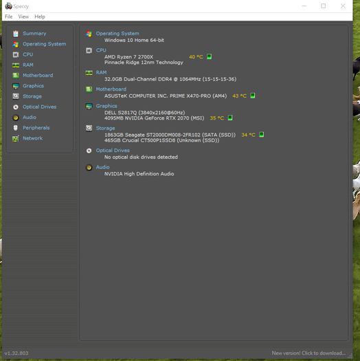
Task: Open the Graphics heading link in summary
Action: click(106, 106)
